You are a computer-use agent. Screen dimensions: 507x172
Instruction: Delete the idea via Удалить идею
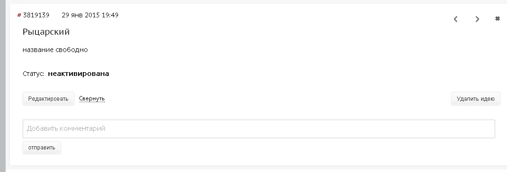pyautogui.click(x=475, y=98)
